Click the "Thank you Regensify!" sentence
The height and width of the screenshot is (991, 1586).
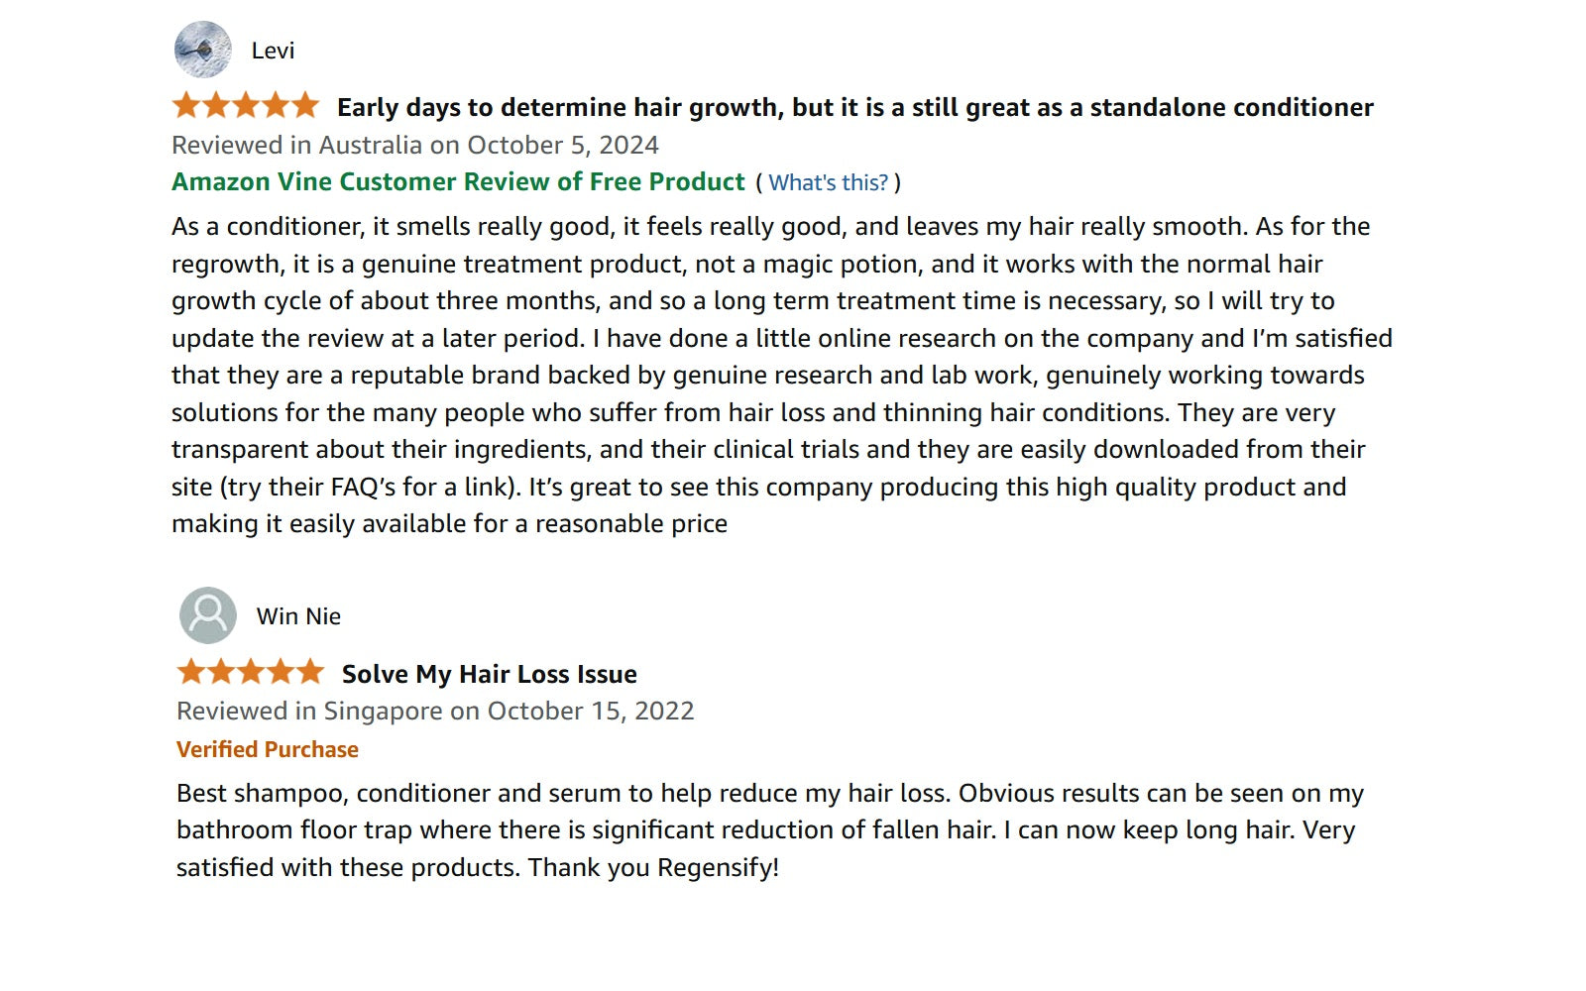click(653, 868)
